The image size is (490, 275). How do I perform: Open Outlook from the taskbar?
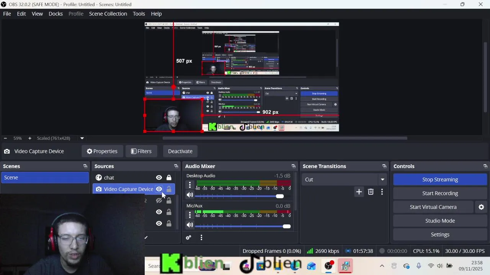click(x=311, y=266)
